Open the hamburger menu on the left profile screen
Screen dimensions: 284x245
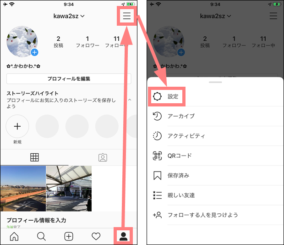pos(127,17)
